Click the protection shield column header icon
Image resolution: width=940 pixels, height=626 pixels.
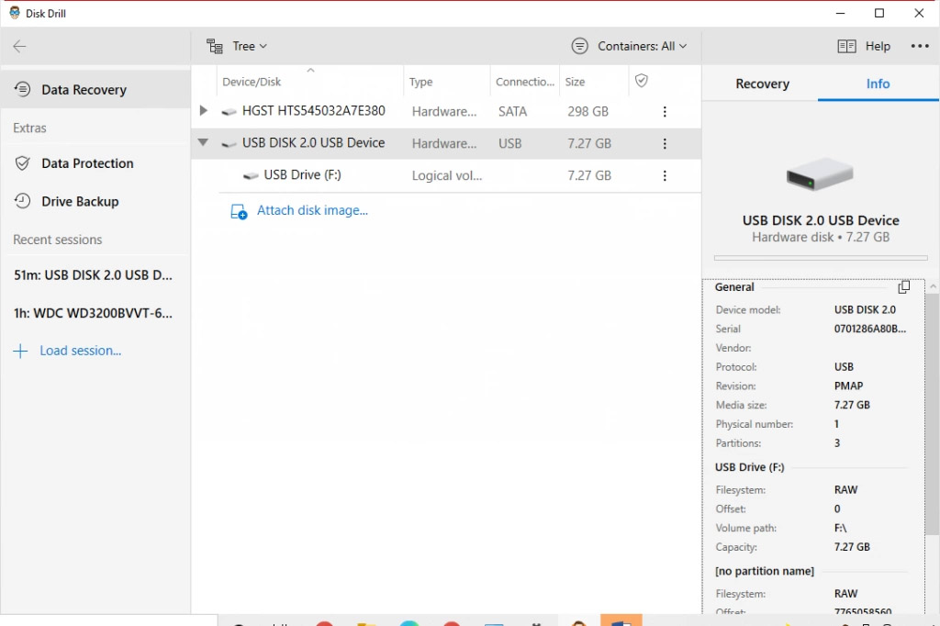point(642,81)
